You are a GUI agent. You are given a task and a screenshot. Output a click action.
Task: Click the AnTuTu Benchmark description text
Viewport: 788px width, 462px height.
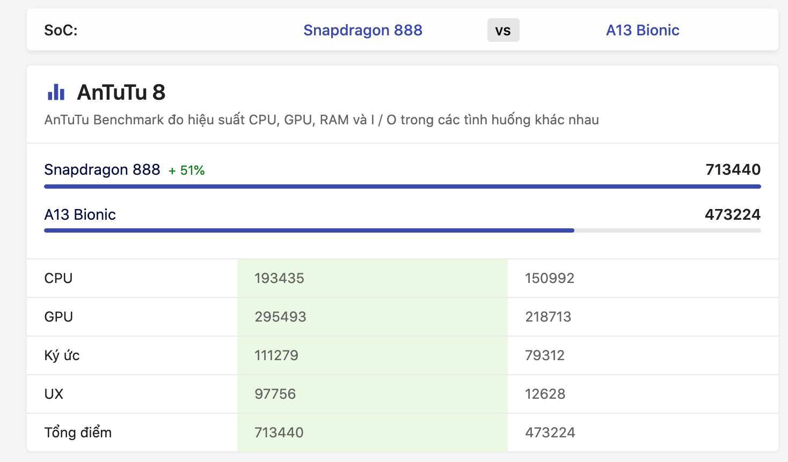[x=322, y=120]
